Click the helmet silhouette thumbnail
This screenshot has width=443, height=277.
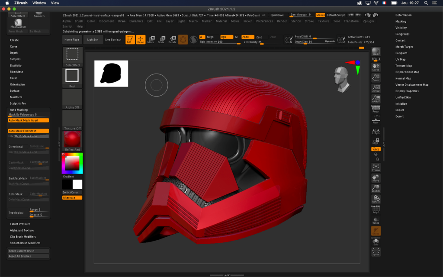coord(111,74)
